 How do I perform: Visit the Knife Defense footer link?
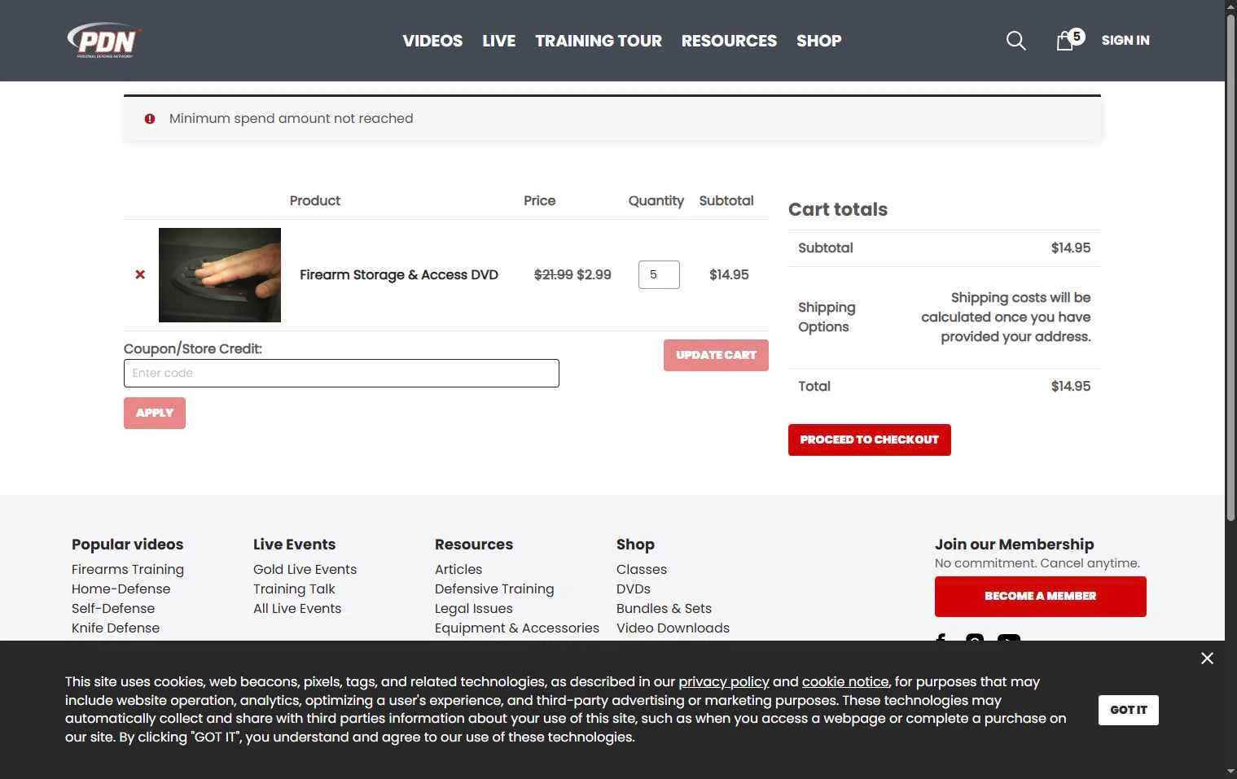click(x=116, y=628)
